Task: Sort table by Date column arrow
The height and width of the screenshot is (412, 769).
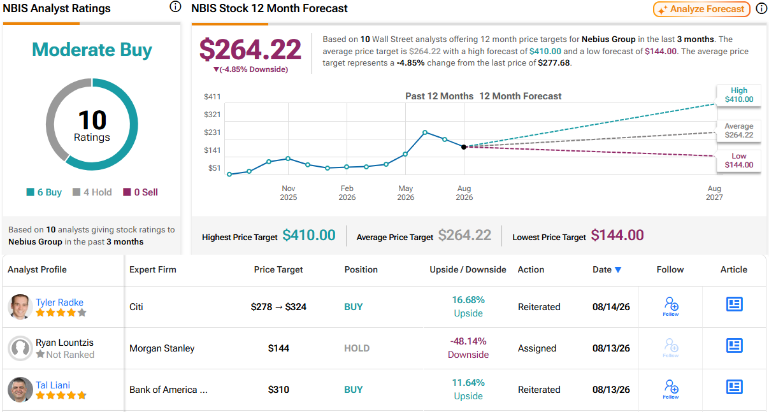Action: coord(617,270)
